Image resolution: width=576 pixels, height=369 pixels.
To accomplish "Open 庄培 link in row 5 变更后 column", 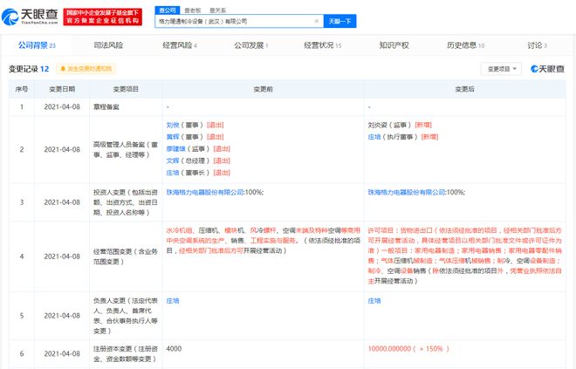I will pyautogui.click(x=374, y=301).
